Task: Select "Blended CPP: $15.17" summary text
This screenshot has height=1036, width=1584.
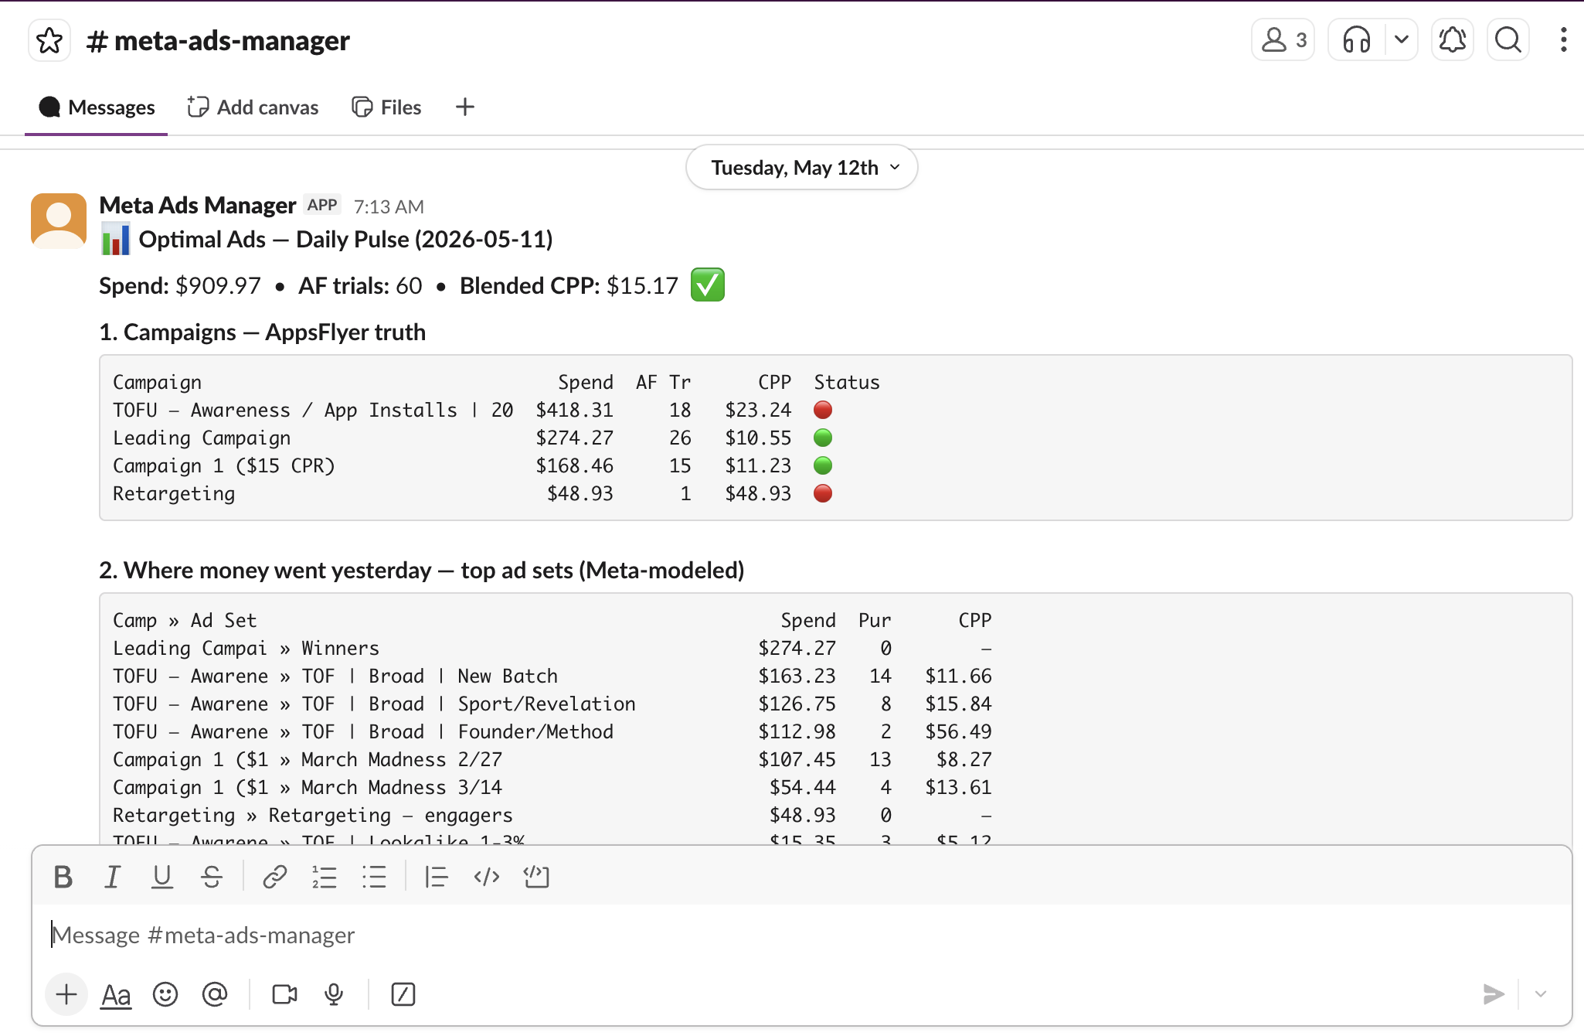Action: pyautogui.click(x=569, y=286)
